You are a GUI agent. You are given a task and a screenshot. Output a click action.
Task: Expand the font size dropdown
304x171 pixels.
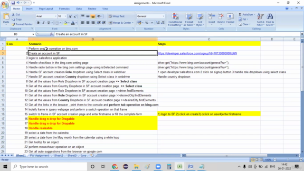(x=65, y=16)
